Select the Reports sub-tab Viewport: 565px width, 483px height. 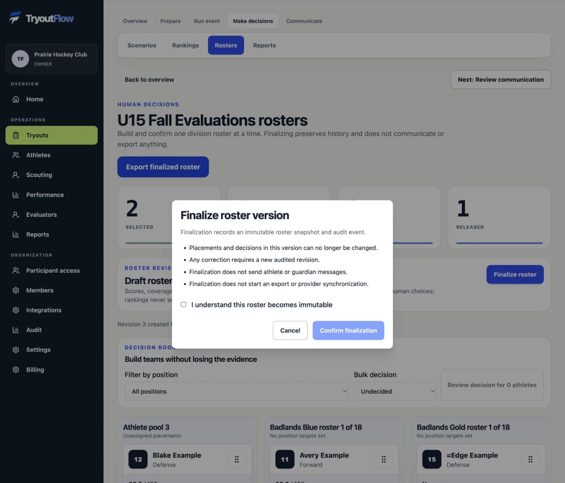click(x=264, y=45)
